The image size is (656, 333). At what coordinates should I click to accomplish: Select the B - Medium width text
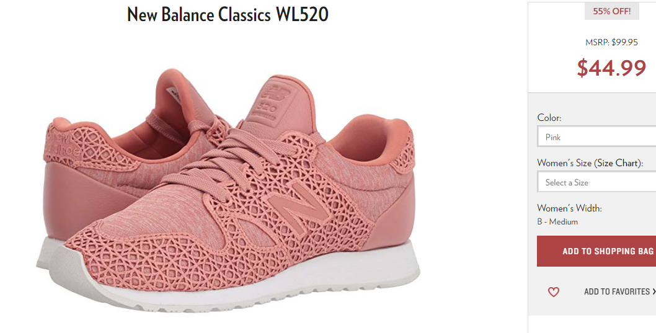pyautogui.click(x=557, y=222)
